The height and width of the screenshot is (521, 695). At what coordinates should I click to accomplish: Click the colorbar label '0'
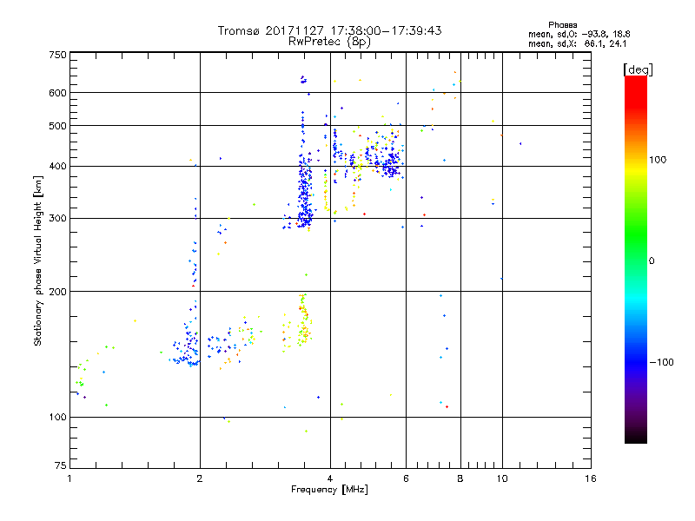(x=652, y=261)
